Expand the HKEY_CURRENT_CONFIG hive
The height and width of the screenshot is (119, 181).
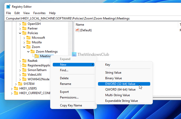(x=12, y=93)
